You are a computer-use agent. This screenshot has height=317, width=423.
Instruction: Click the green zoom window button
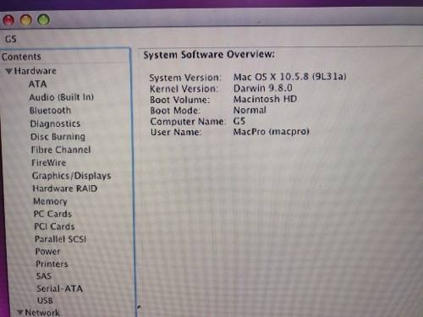44,20
